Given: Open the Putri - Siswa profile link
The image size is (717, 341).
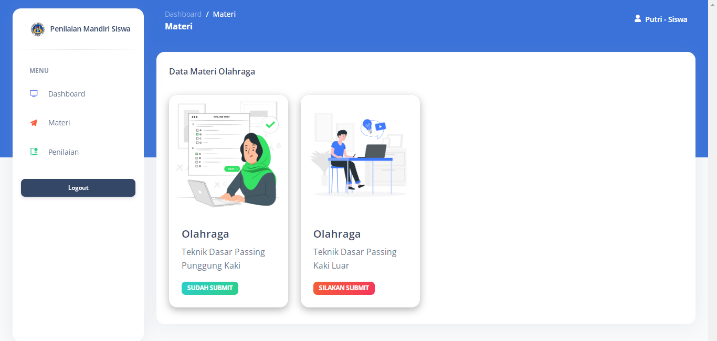Looking at the screenshot, I should [661, 19].
